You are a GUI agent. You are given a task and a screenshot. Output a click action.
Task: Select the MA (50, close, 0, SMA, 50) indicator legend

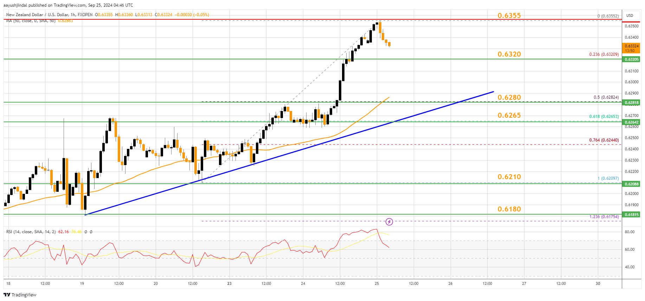click(x=31, y=21)
